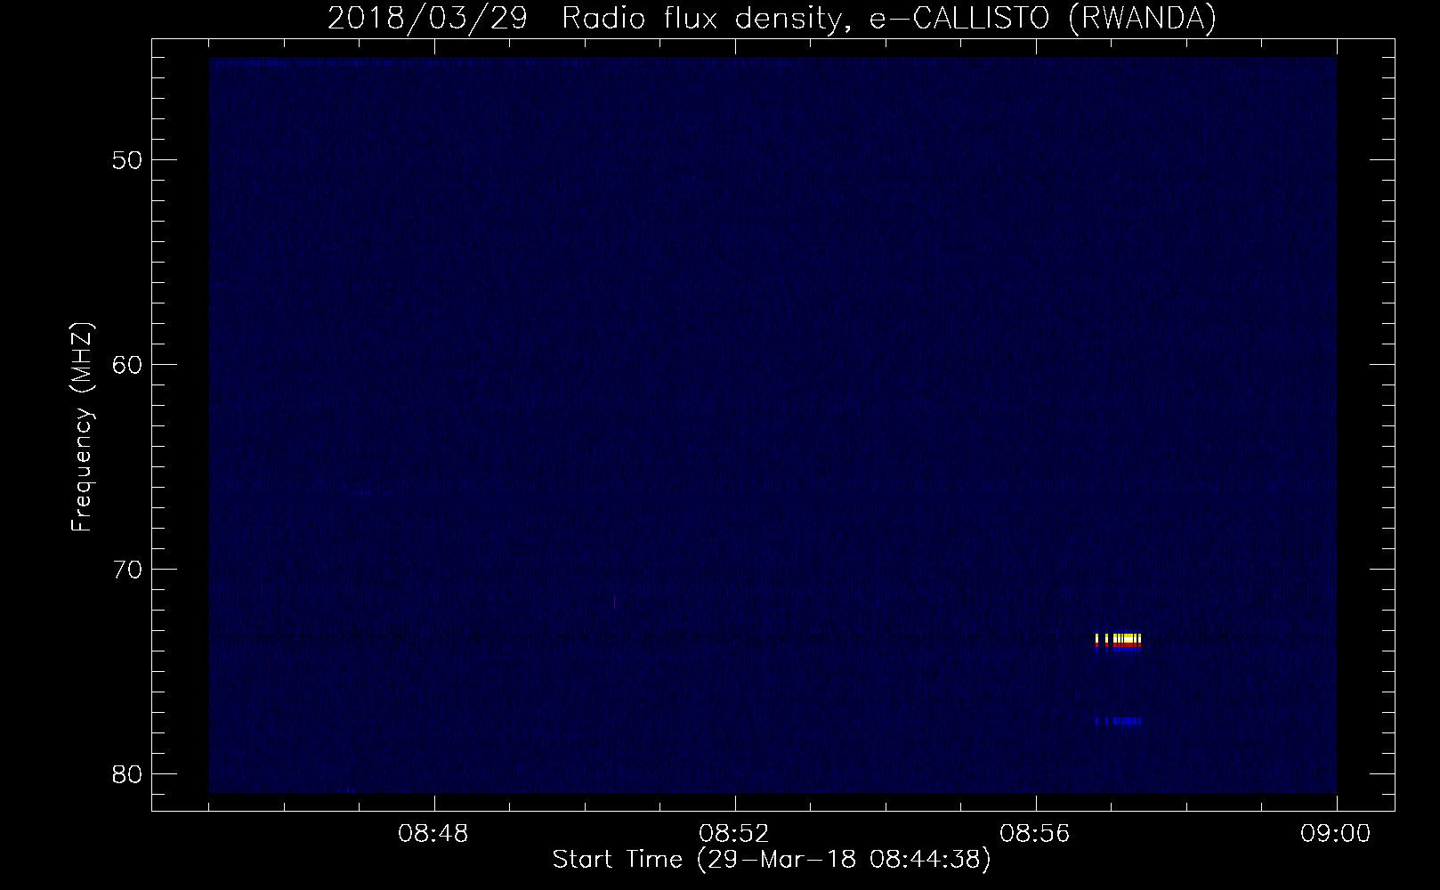The width and height of the screenshot is (1440, 890).
Task: Click the 08:52 time tick label
Action: (734, 834)
